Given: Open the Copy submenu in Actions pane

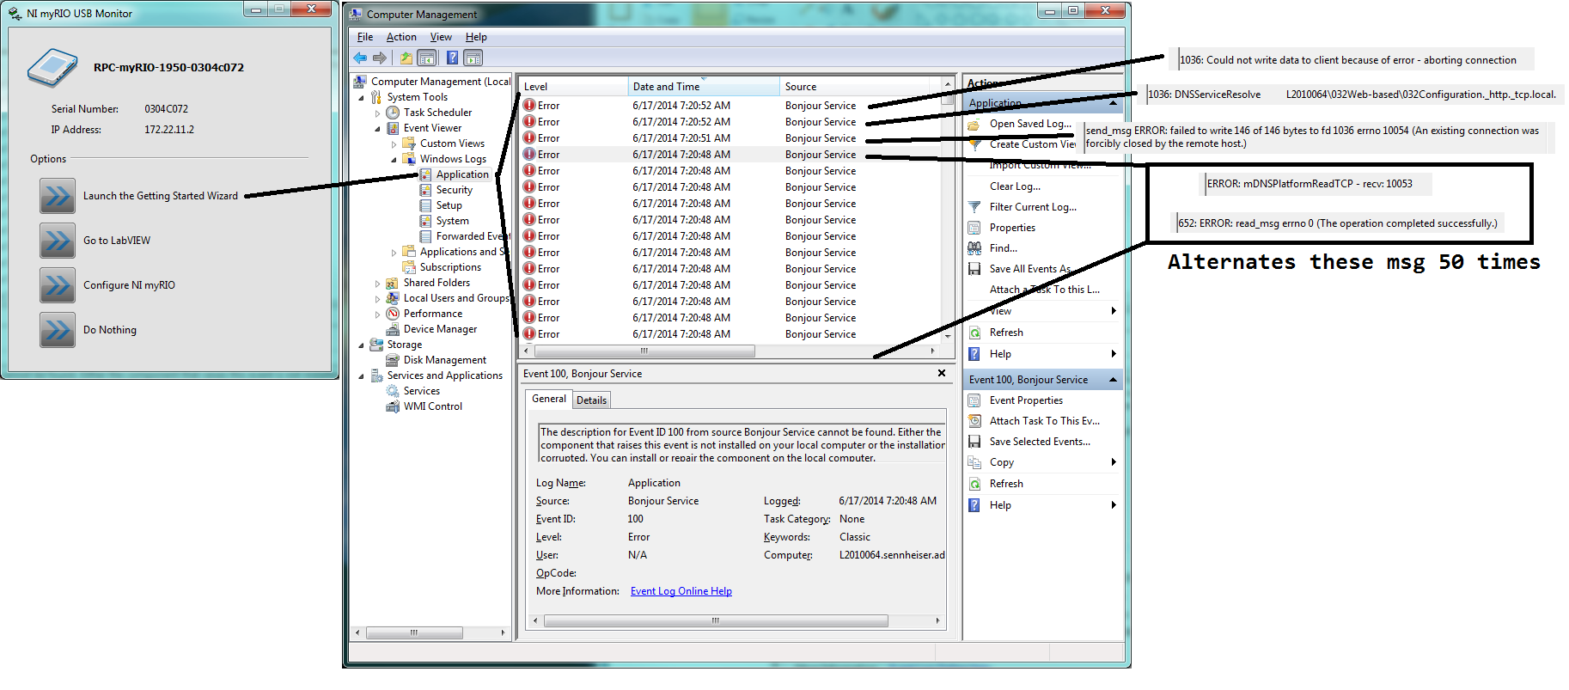Looking at the screenshot, I should (x=1114, y=462).
